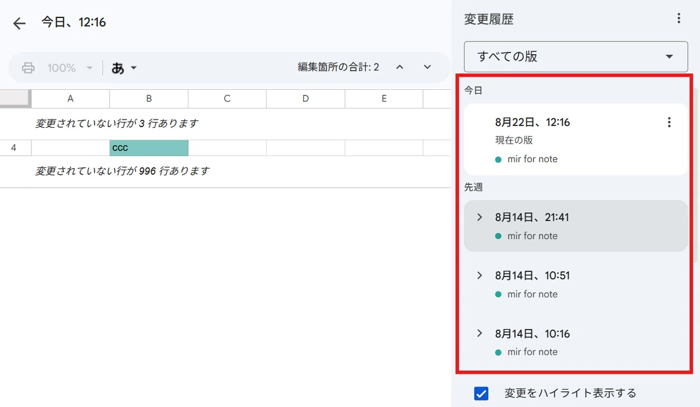Go to next edit with down chevron
This screenshot has width=700, height=407.
pyautogui.click(x=428, y=67)
